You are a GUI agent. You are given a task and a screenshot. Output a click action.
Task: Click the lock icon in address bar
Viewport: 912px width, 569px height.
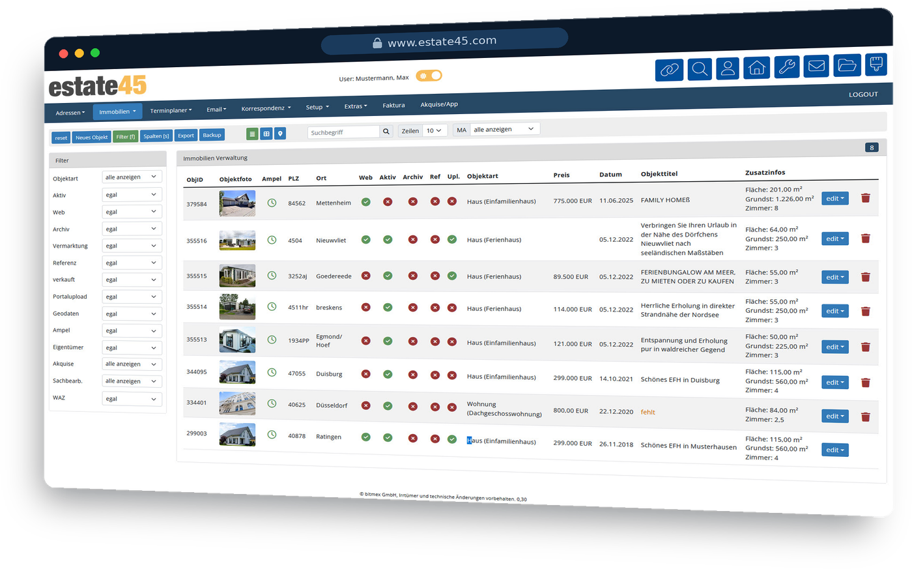click(377, 43)
